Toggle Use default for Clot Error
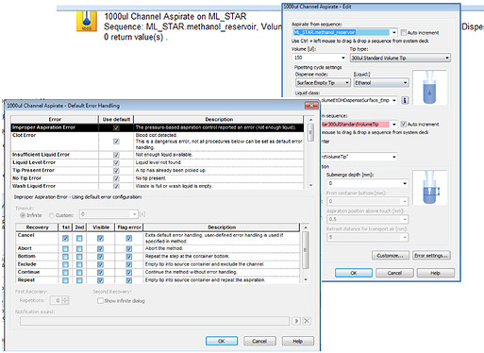This screenshot has width=484, height=353. coord(116,142)
